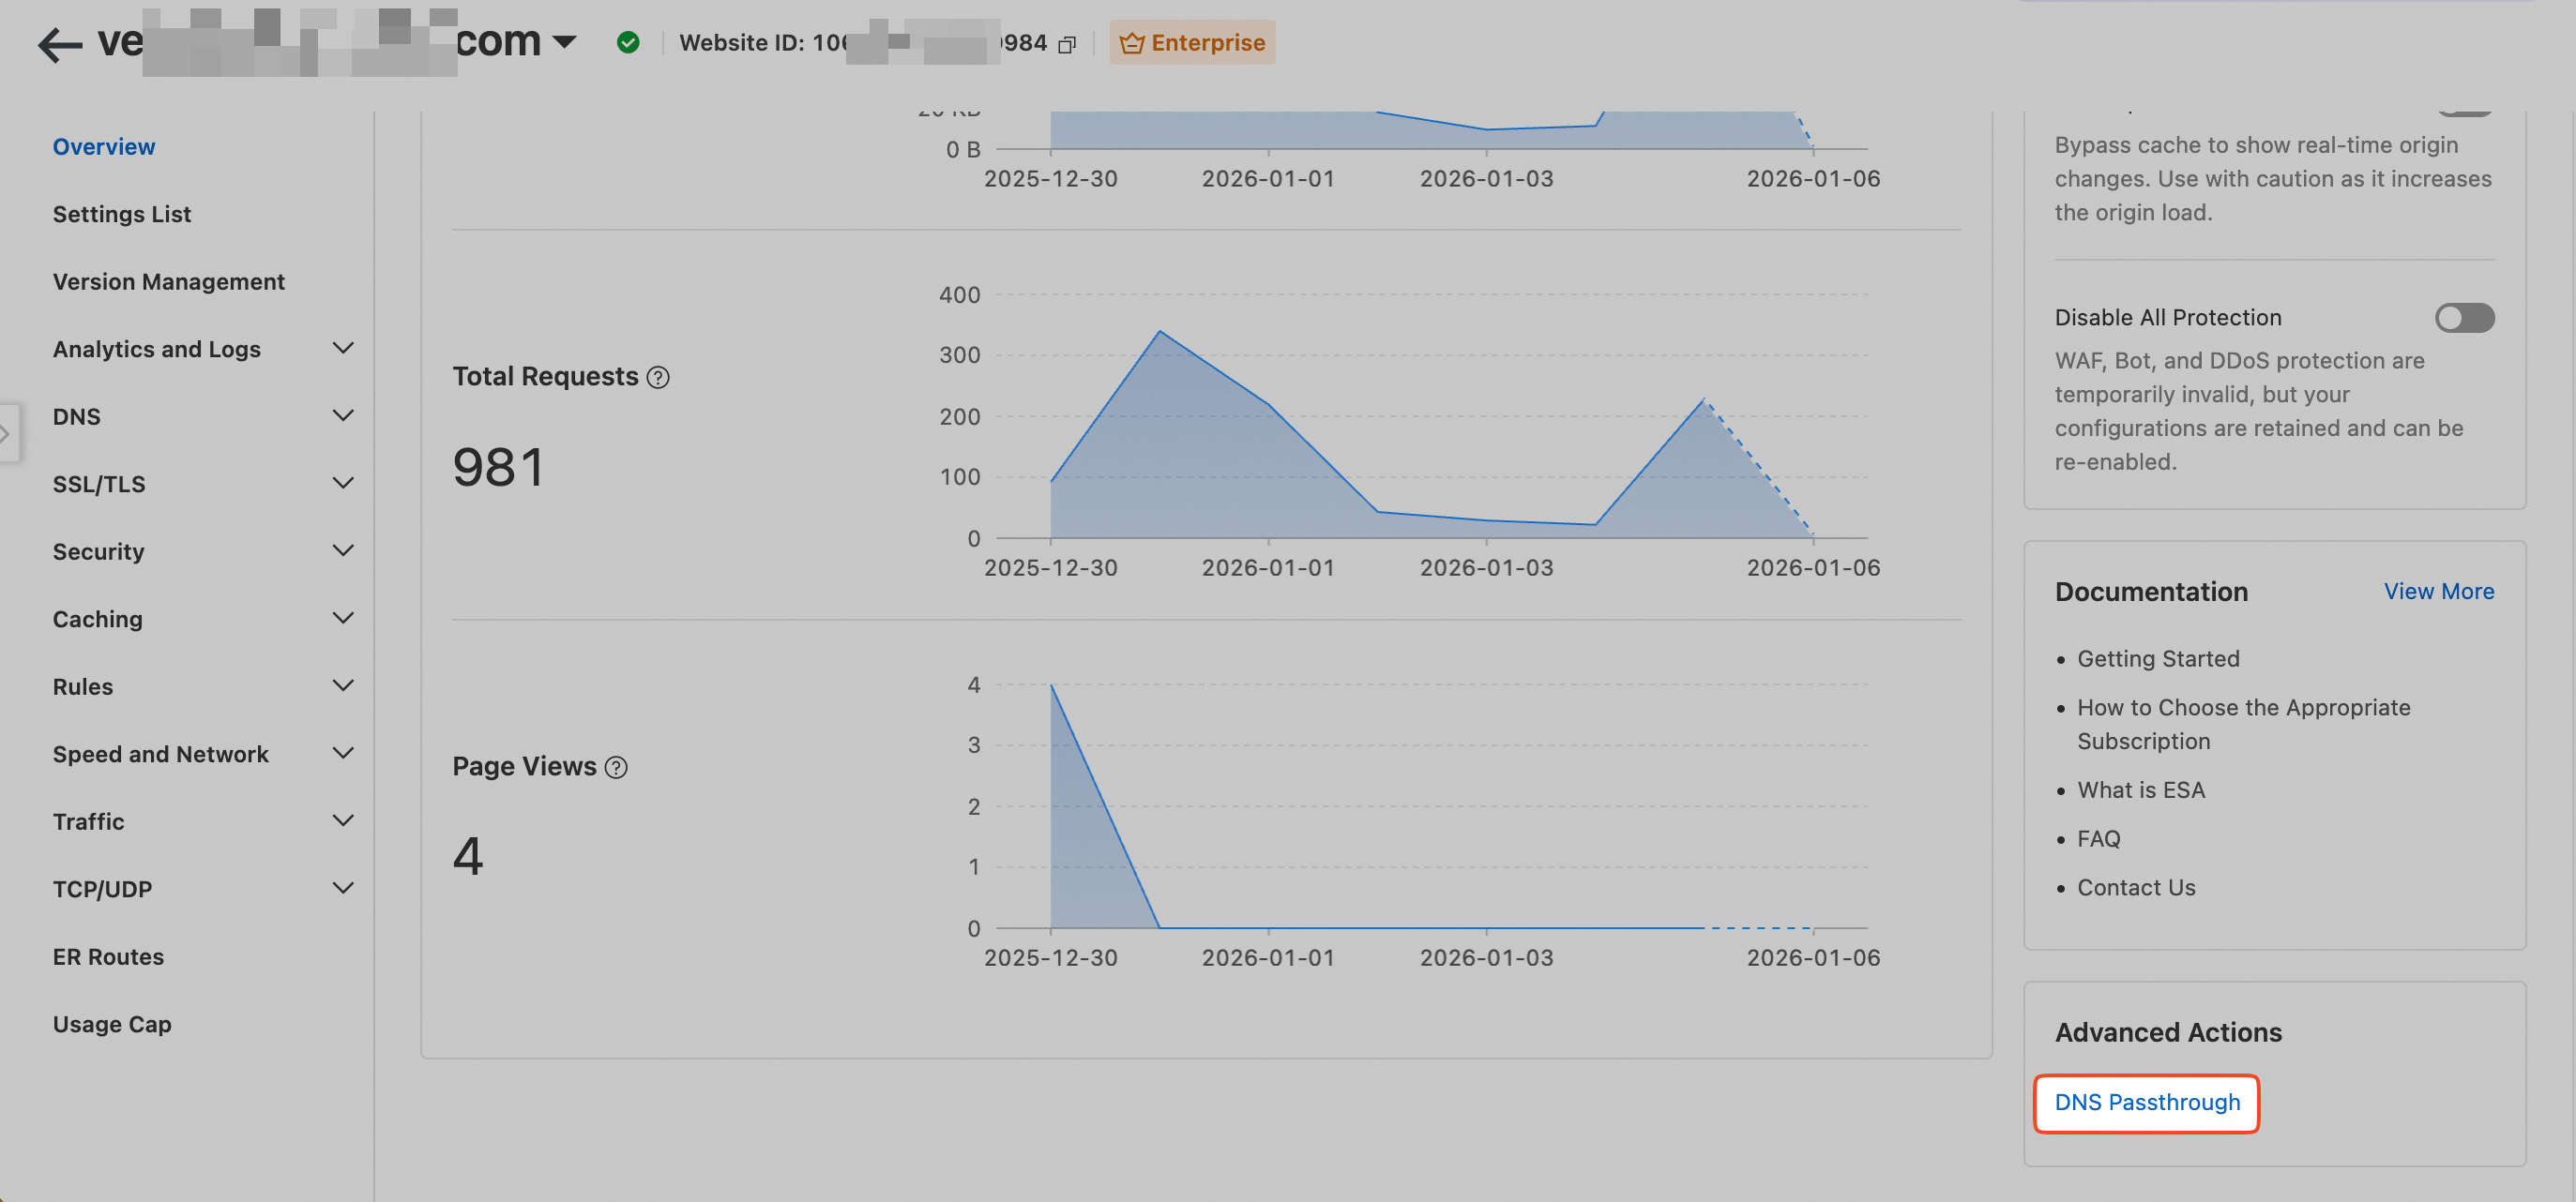The image size is (2576, 1202).
Task: Open ER Routes in sidebar
Action: [x=108, y=956]
